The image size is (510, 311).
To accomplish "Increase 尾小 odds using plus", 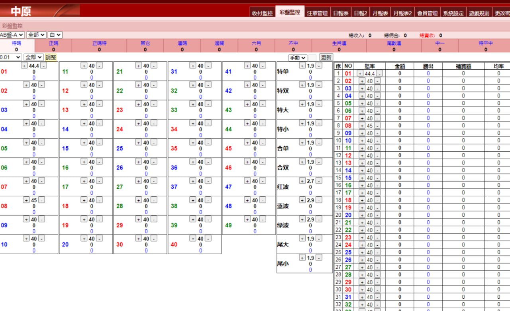I will pos(302,258).
